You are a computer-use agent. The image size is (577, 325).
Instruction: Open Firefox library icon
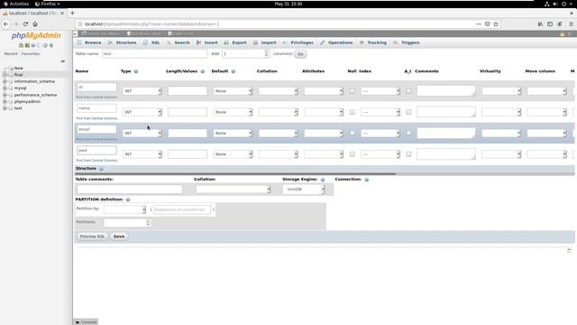[540, 24]
